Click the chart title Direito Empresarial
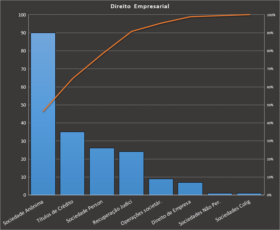This screenshot has height=230, width=280. (x=140, y=6)
